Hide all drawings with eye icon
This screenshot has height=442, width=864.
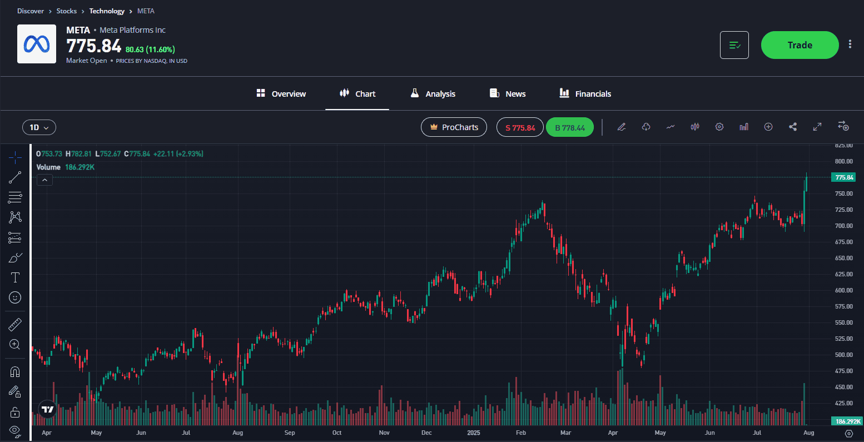click(x=15, y=430)
